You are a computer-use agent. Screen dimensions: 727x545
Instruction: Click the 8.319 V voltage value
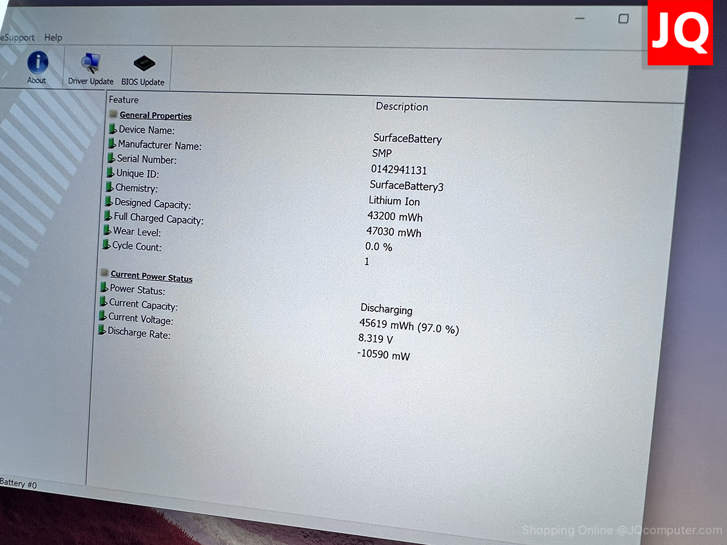click(x=376, y=340)
